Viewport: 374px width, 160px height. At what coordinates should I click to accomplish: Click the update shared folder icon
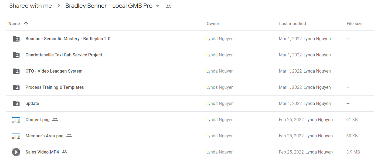pyautogui.click(x=16, y=104)
